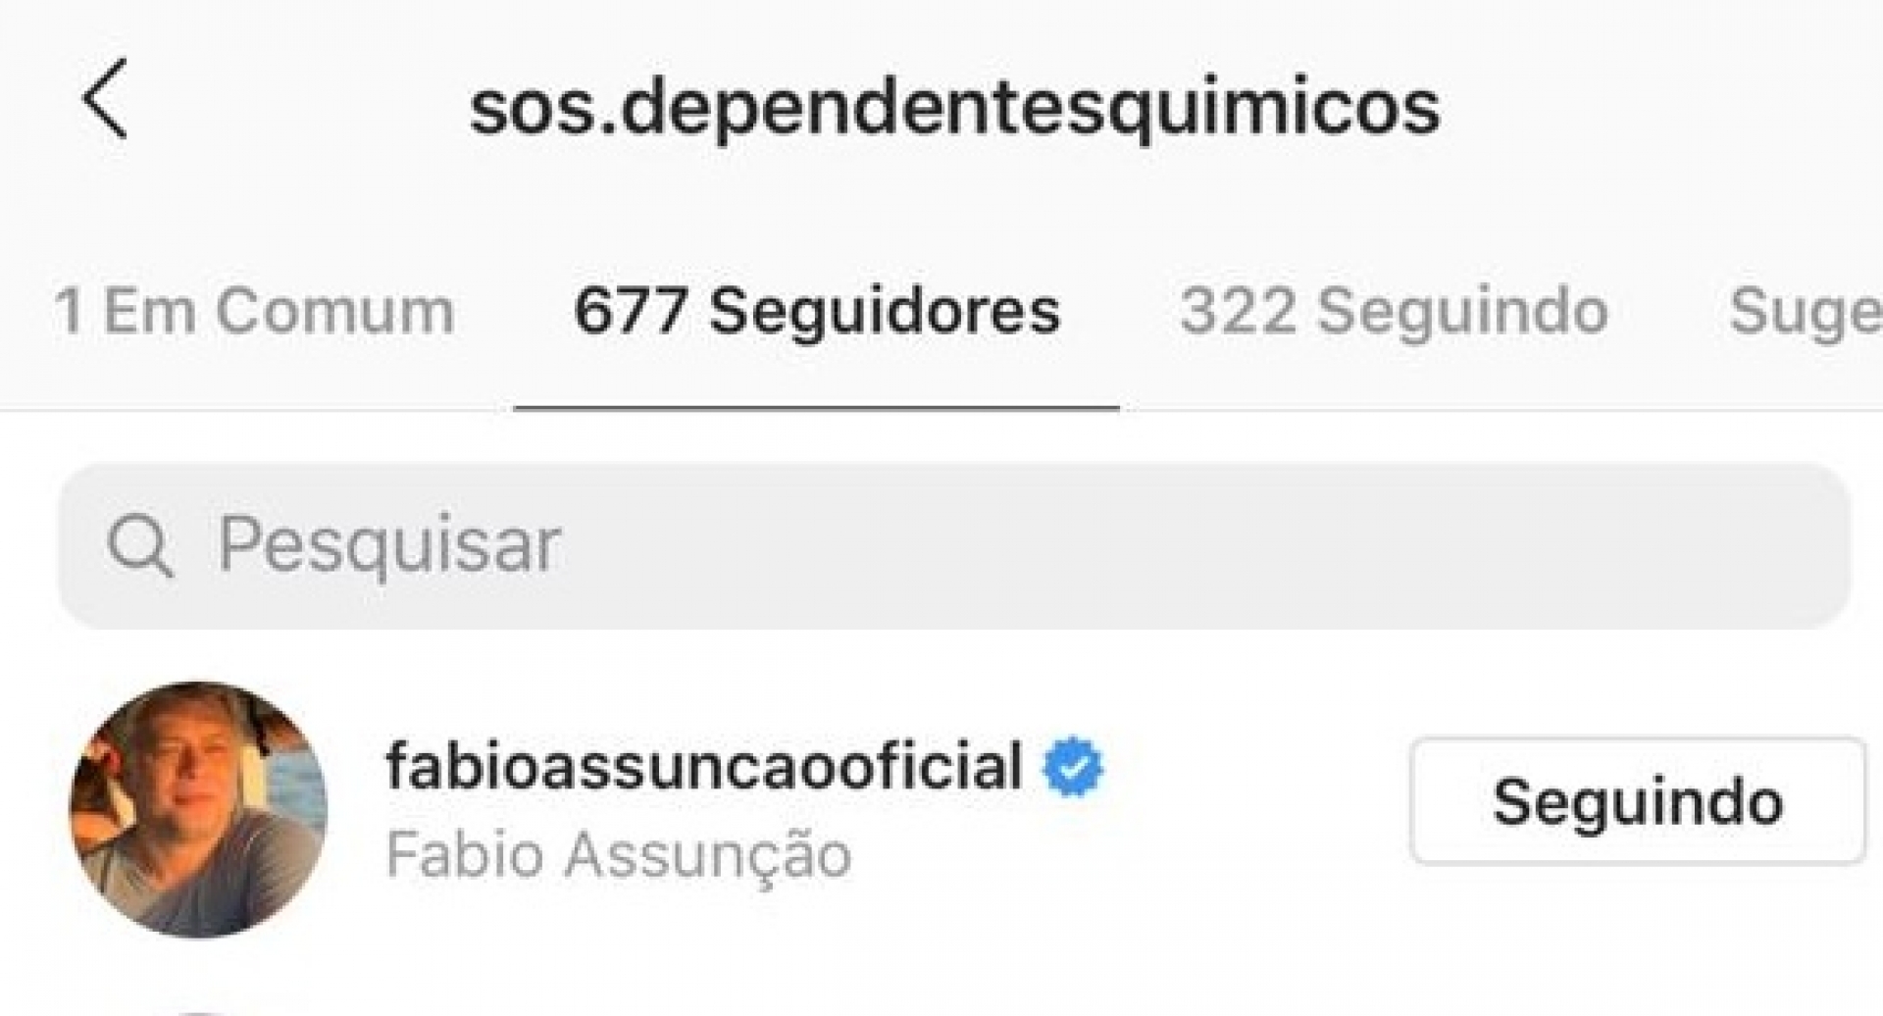Image resolution: width=1883 pixels, height=1016 pixels.
Task: Switch to the 1 Em Comum tab
Action: point(254,311)
